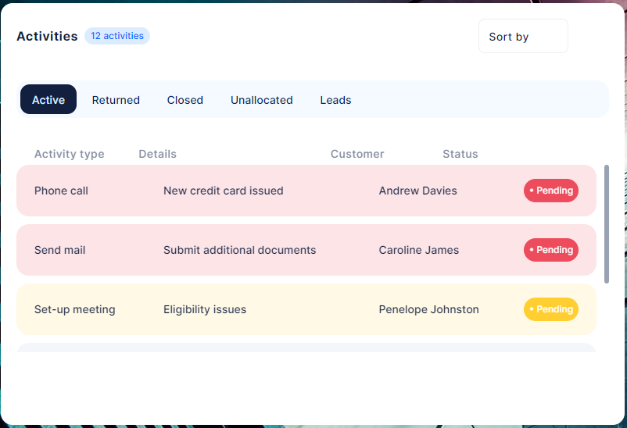This screenshot has width=627, height=428.
Task: Select the Send mail activity type
Action: point(59,250)
